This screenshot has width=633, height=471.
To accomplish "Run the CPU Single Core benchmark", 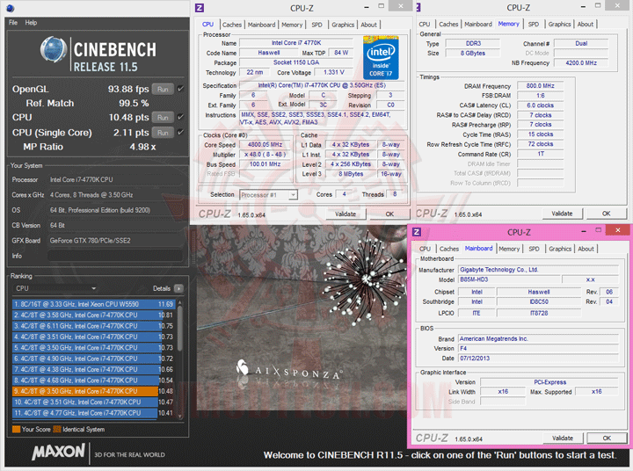I will (163, 133).
